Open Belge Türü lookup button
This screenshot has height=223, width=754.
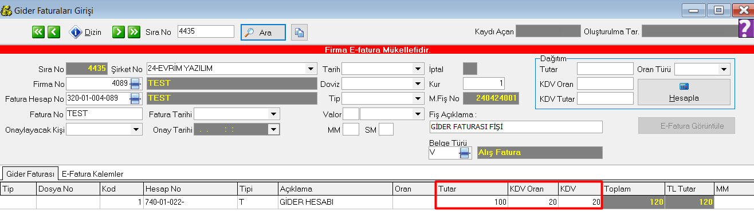[x=465, y=153]
